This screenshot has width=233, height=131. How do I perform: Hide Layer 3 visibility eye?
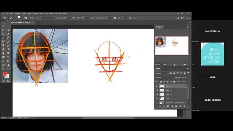coord(157,86)
